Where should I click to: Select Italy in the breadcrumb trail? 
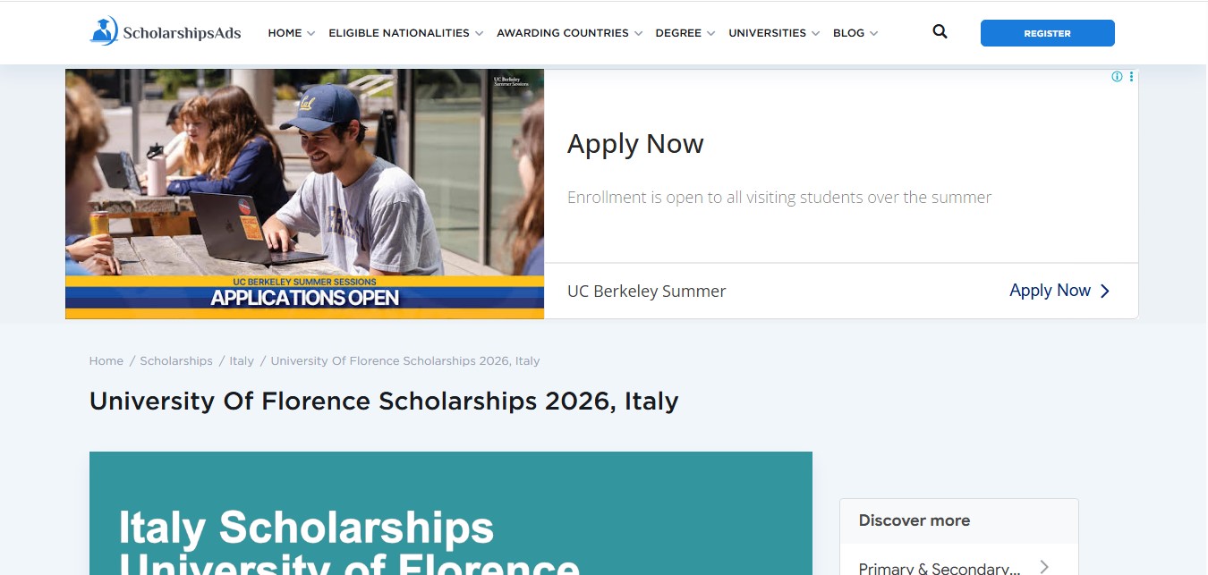pyautogui.click(x=241, y=360)
